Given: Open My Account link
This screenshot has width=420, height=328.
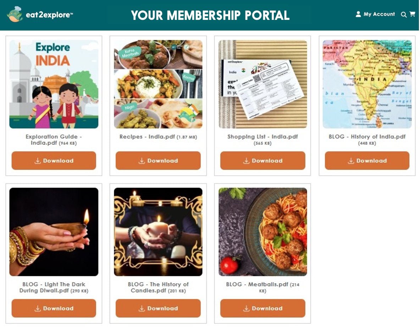Looking at the screenshot, I should [x=375, y=14].
